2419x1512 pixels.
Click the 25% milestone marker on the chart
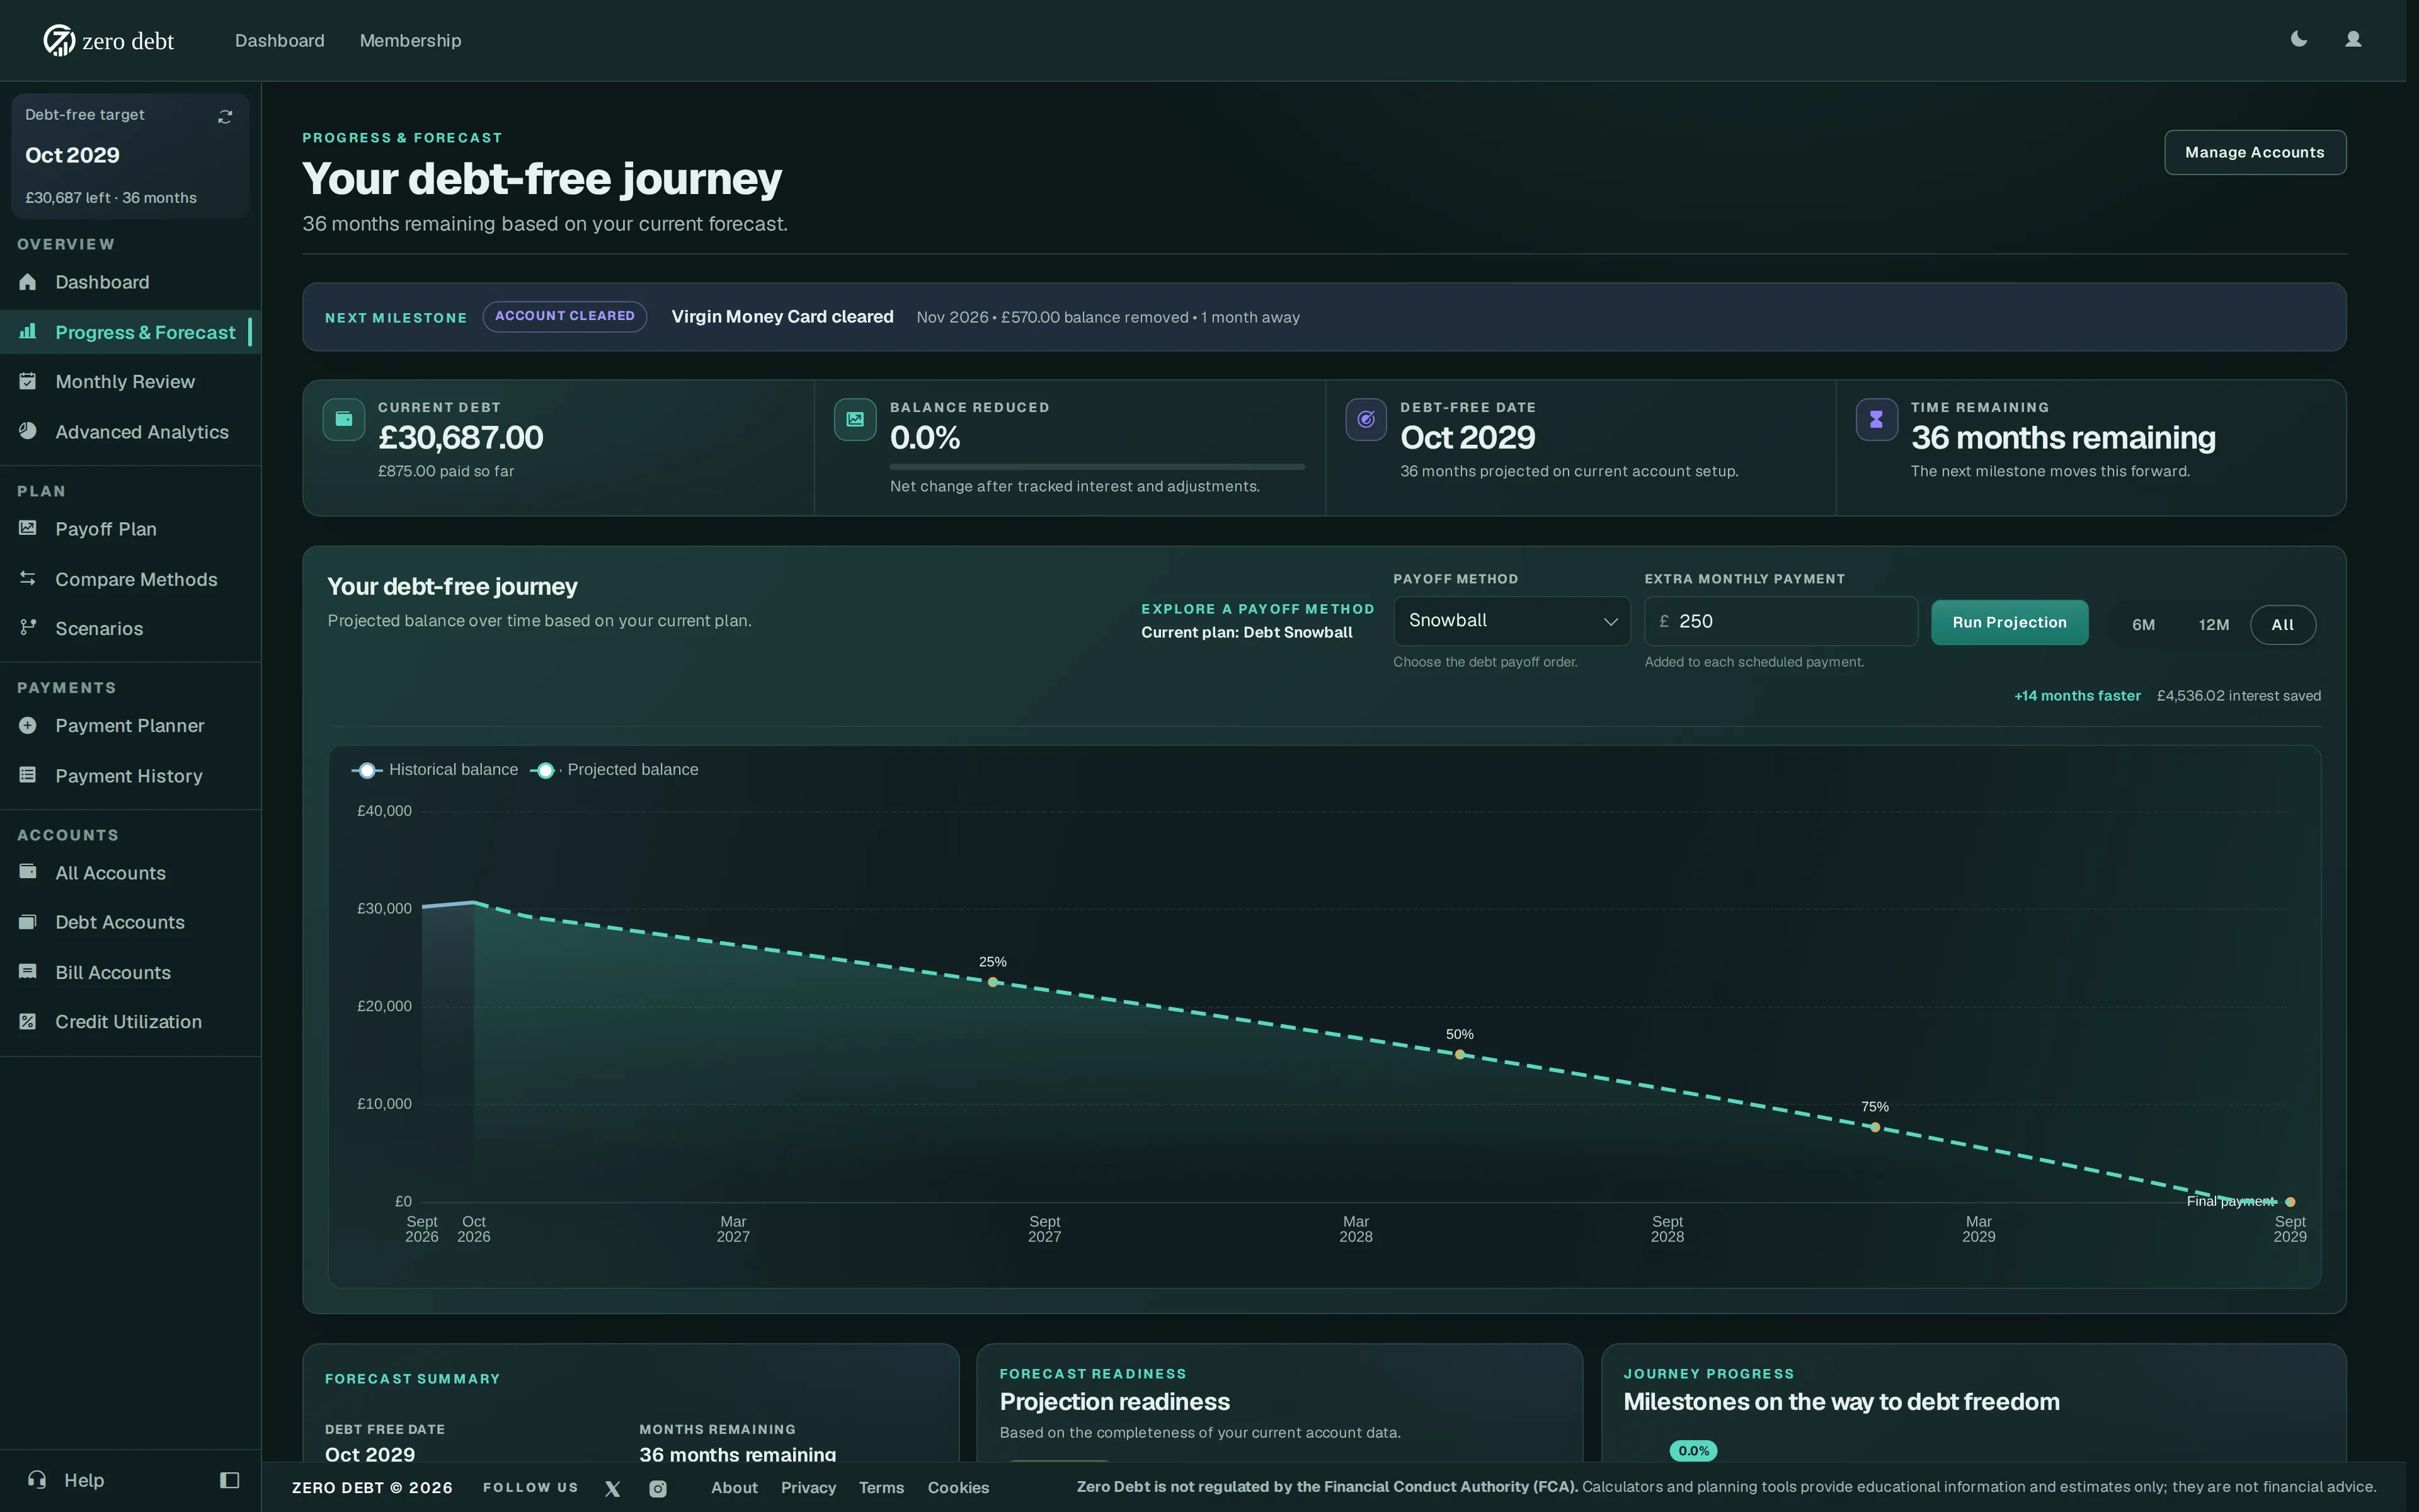tap(993, 982)
